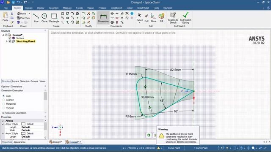Collapse the Design2 tree node

tap(3, 35)
